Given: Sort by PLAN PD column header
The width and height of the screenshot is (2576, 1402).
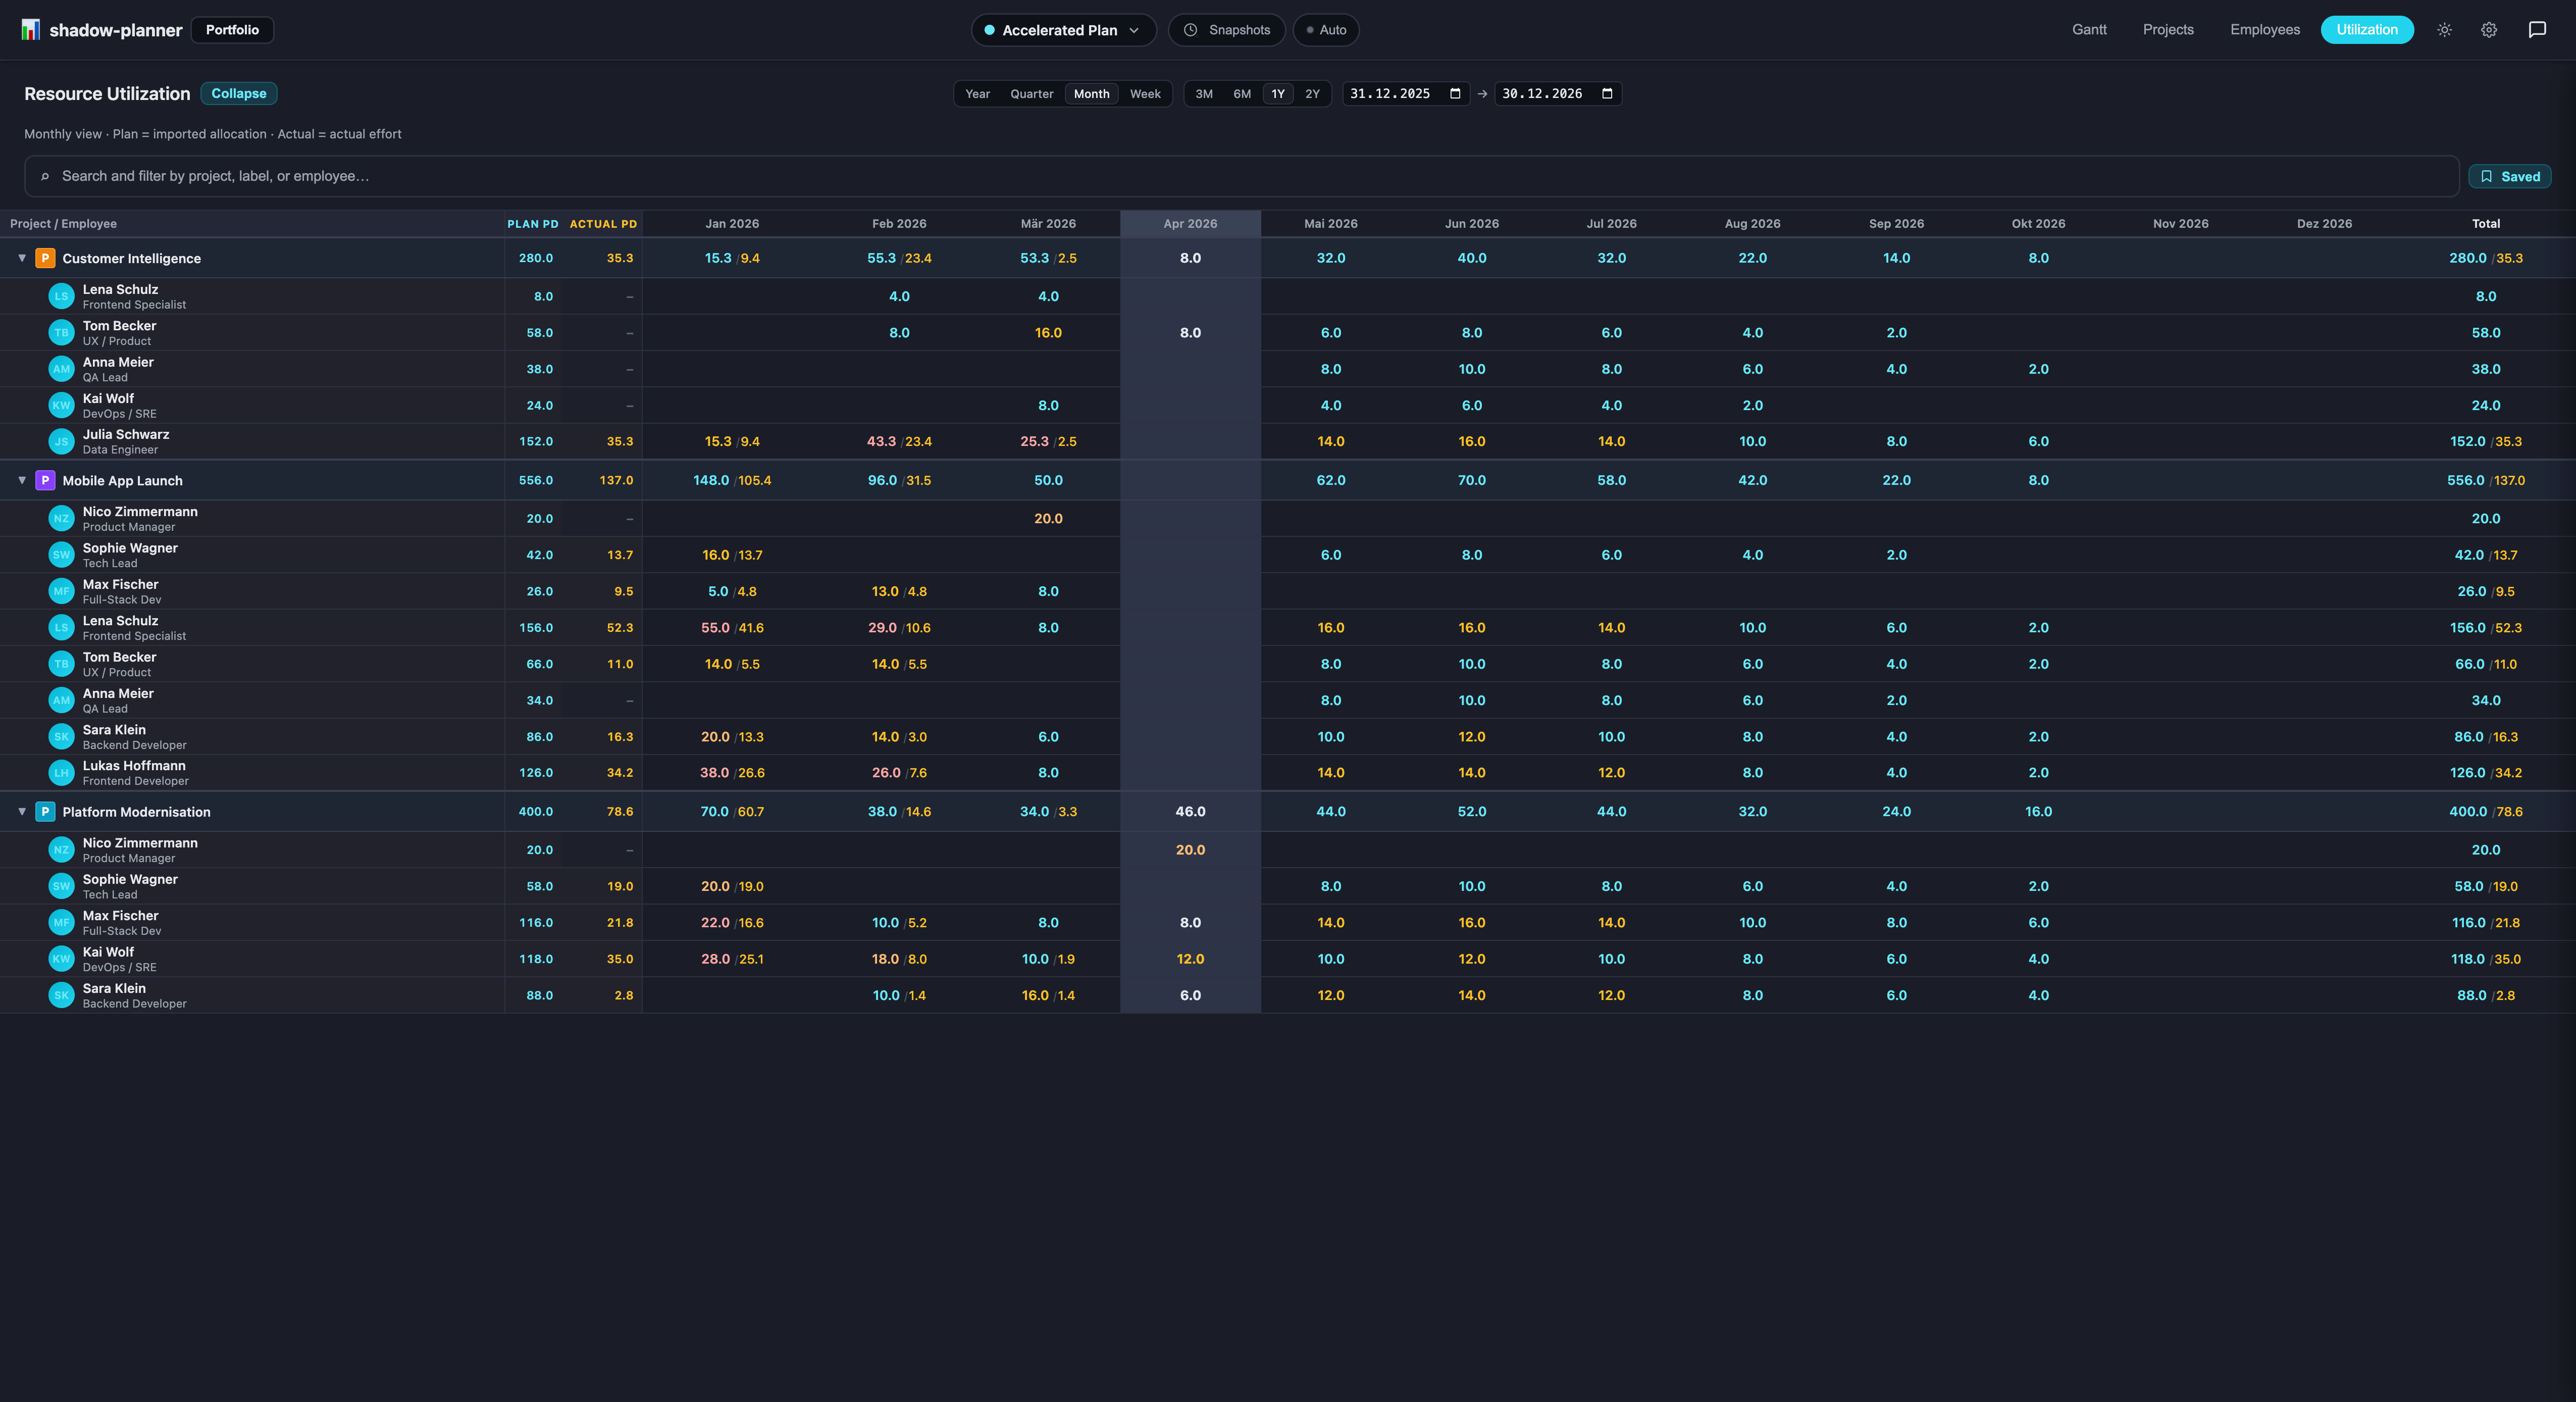Looking at the screenshot, I should [533, 224].
